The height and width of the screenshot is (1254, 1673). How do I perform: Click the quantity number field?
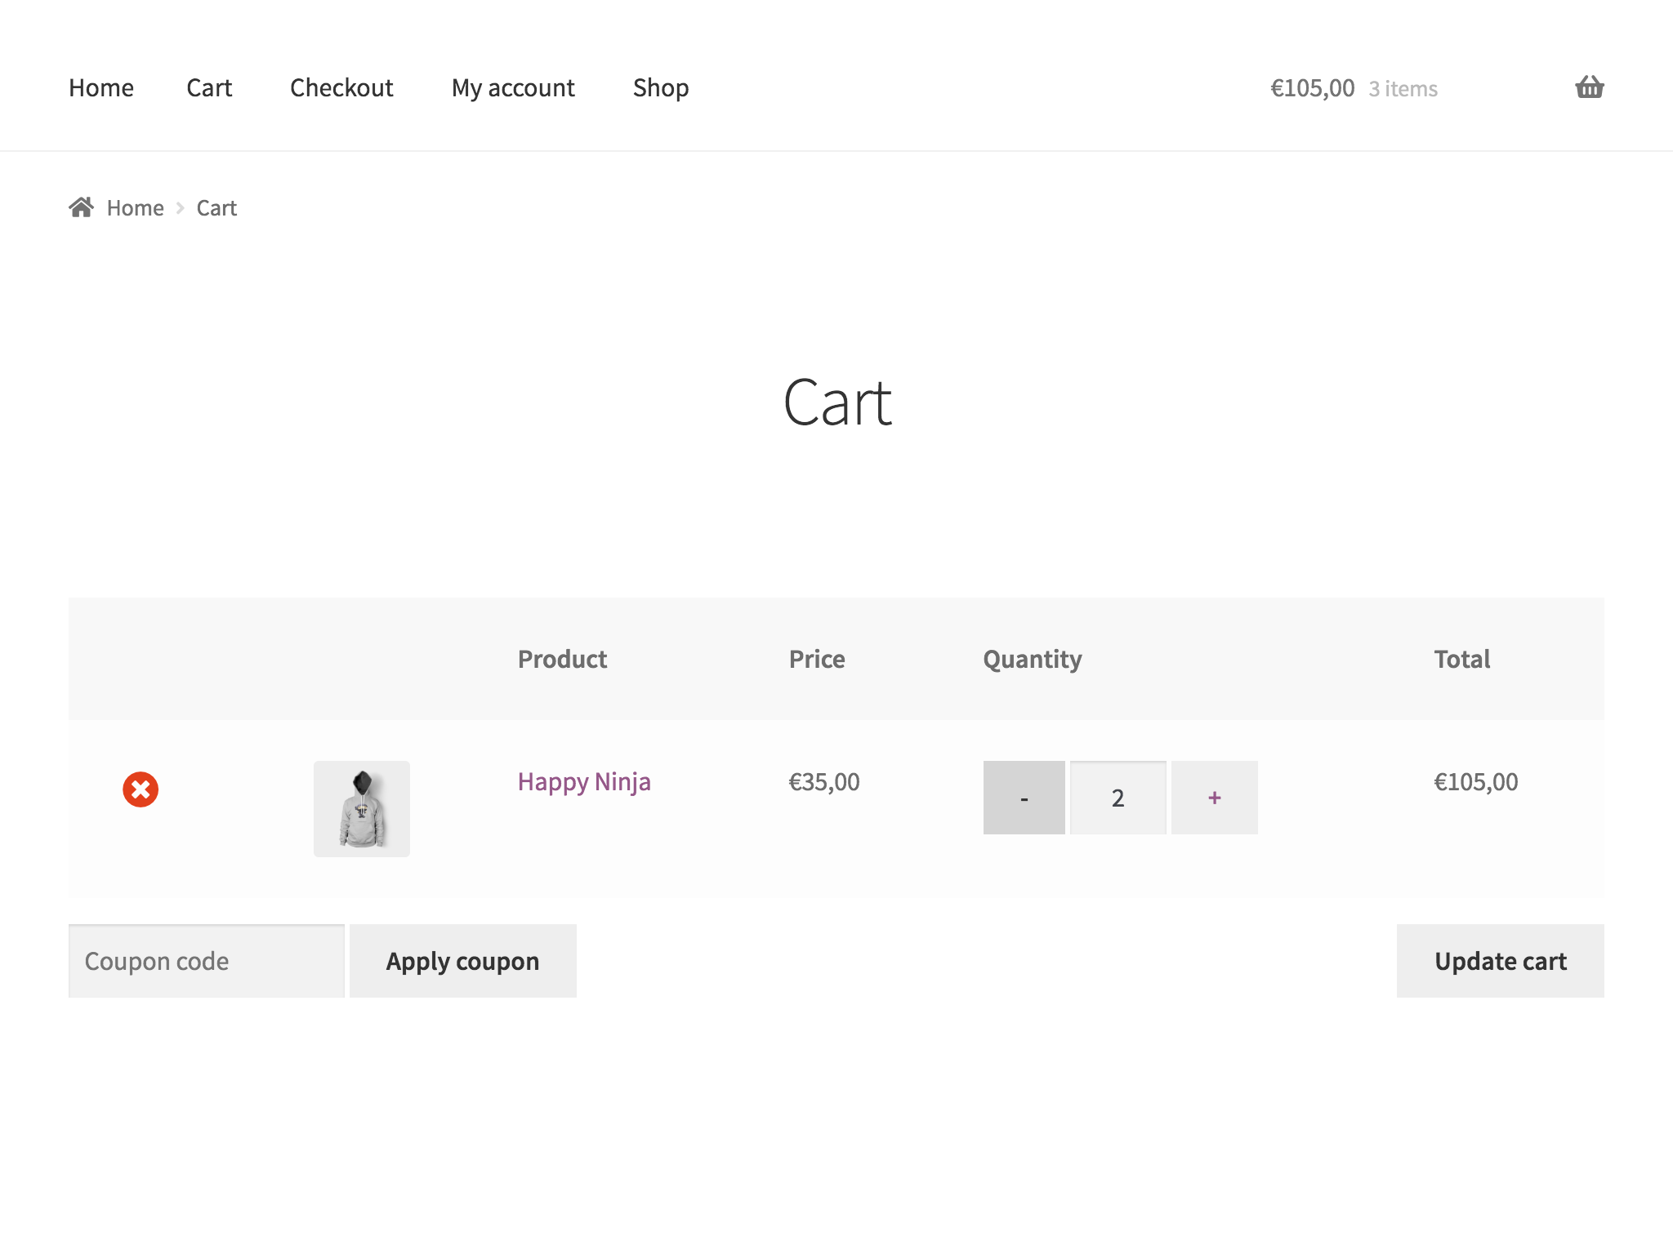[x=1118, y=798]
